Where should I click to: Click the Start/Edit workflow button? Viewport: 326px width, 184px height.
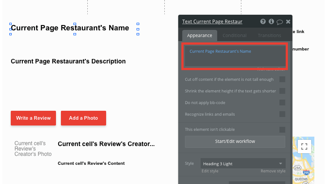tap(235, 142)
